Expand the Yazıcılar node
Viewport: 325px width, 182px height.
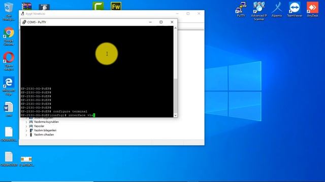pyautogui.click(x=26, y=126)
